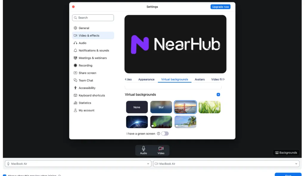Open microphone MacBook Air dropdown

pos(78,164)
